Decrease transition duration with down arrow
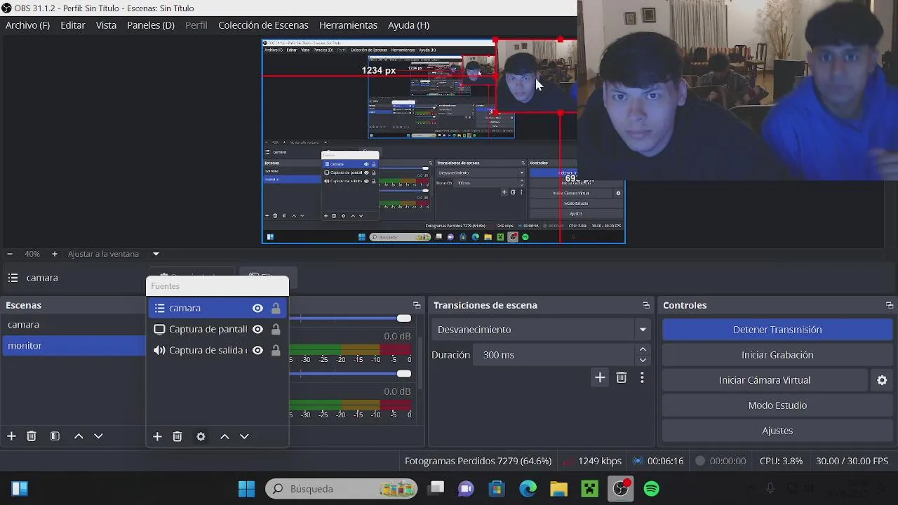 click(x=643, y=360)
